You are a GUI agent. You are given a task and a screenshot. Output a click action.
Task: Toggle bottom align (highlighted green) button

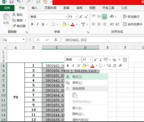[104, 16]
